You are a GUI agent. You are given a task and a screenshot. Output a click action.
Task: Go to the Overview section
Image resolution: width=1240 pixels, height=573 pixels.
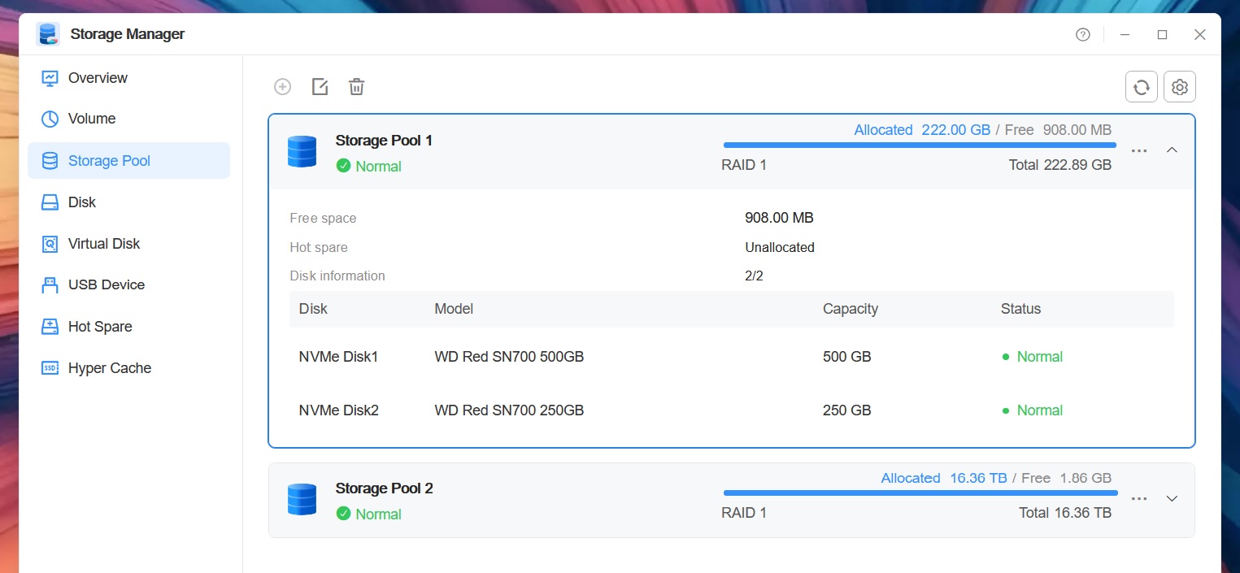point(128,78)
